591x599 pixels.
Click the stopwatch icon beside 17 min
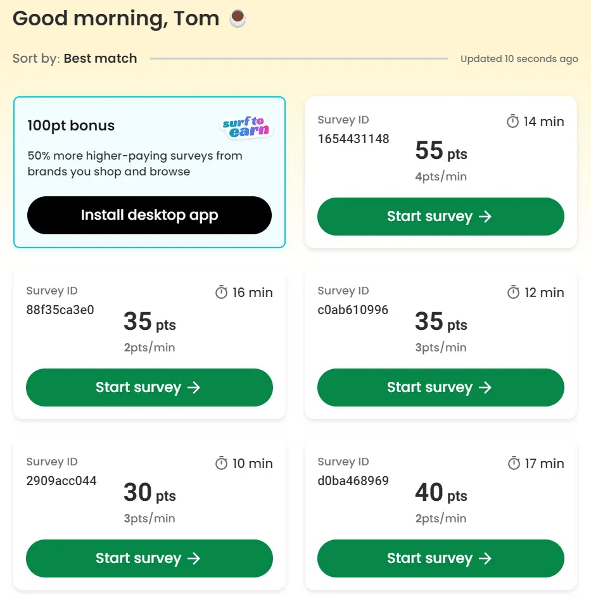tap(514, 463)
